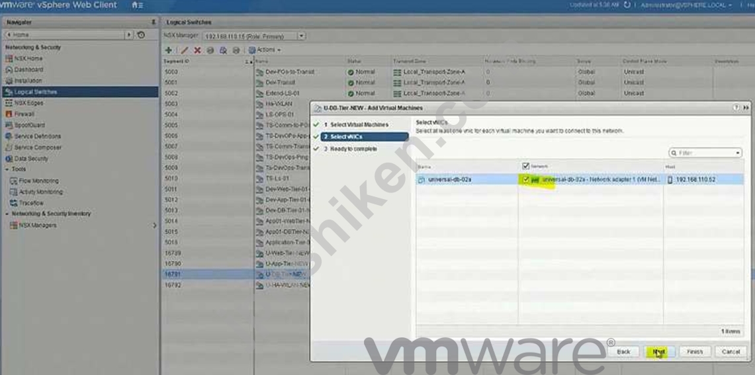Add a new logical switch

(169, 50)
